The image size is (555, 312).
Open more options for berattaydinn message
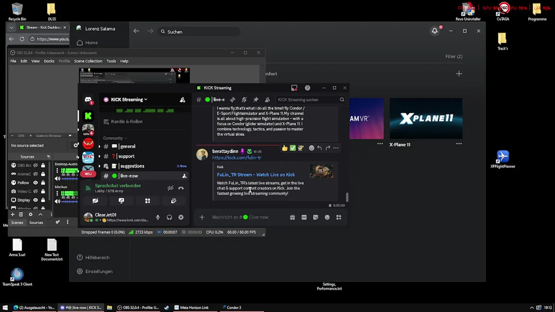[x=336, y=148]
